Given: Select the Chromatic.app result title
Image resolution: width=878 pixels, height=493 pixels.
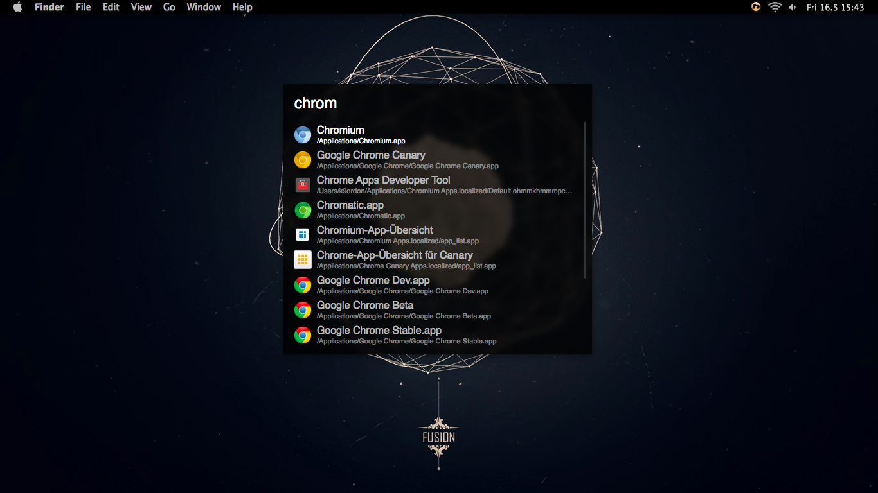Looking at the screenshot, I should click(x=350, y=205).
